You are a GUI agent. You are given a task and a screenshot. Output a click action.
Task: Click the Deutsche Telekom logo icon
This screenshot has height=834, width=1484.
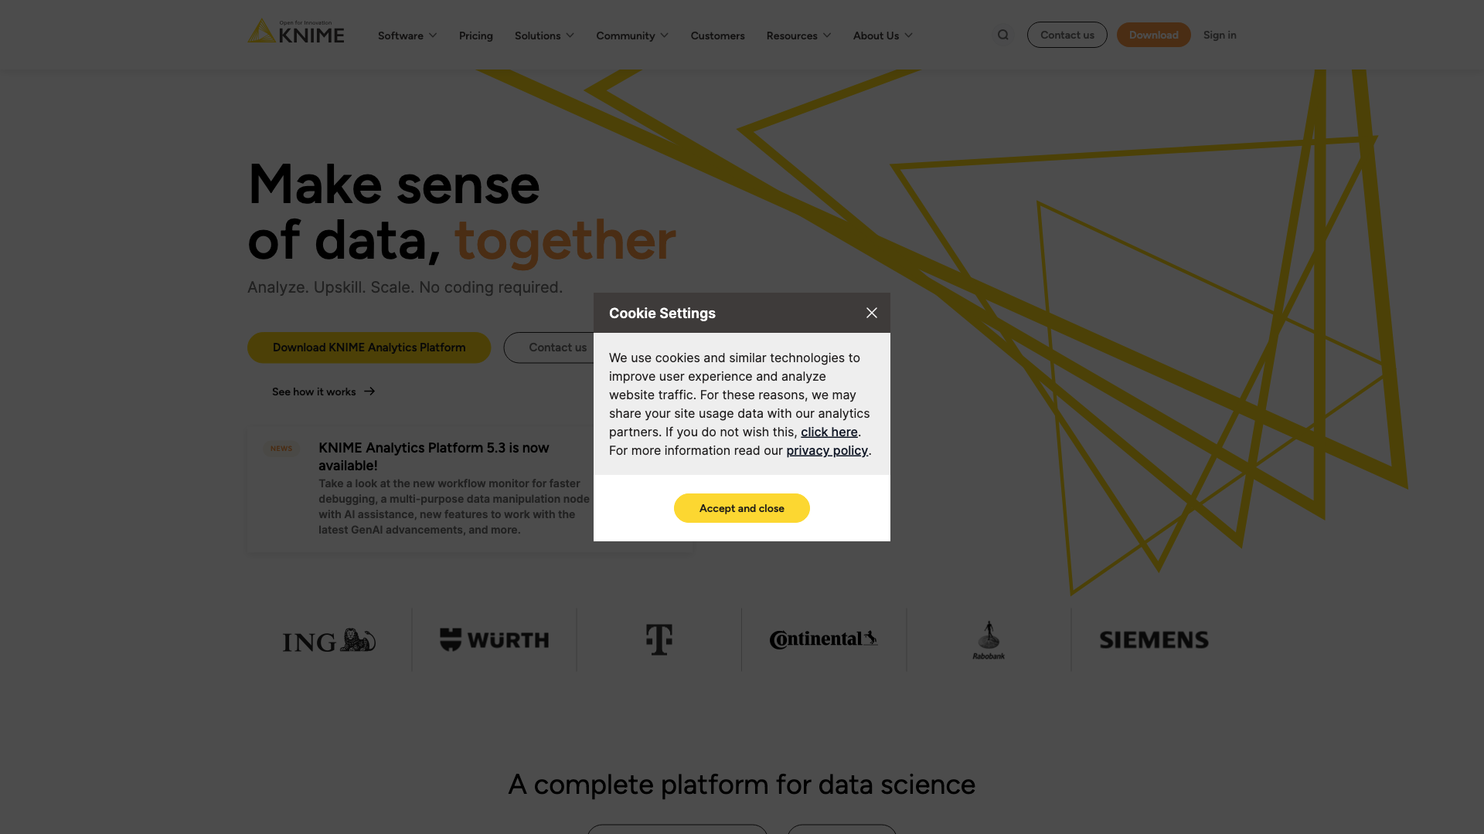659,639
